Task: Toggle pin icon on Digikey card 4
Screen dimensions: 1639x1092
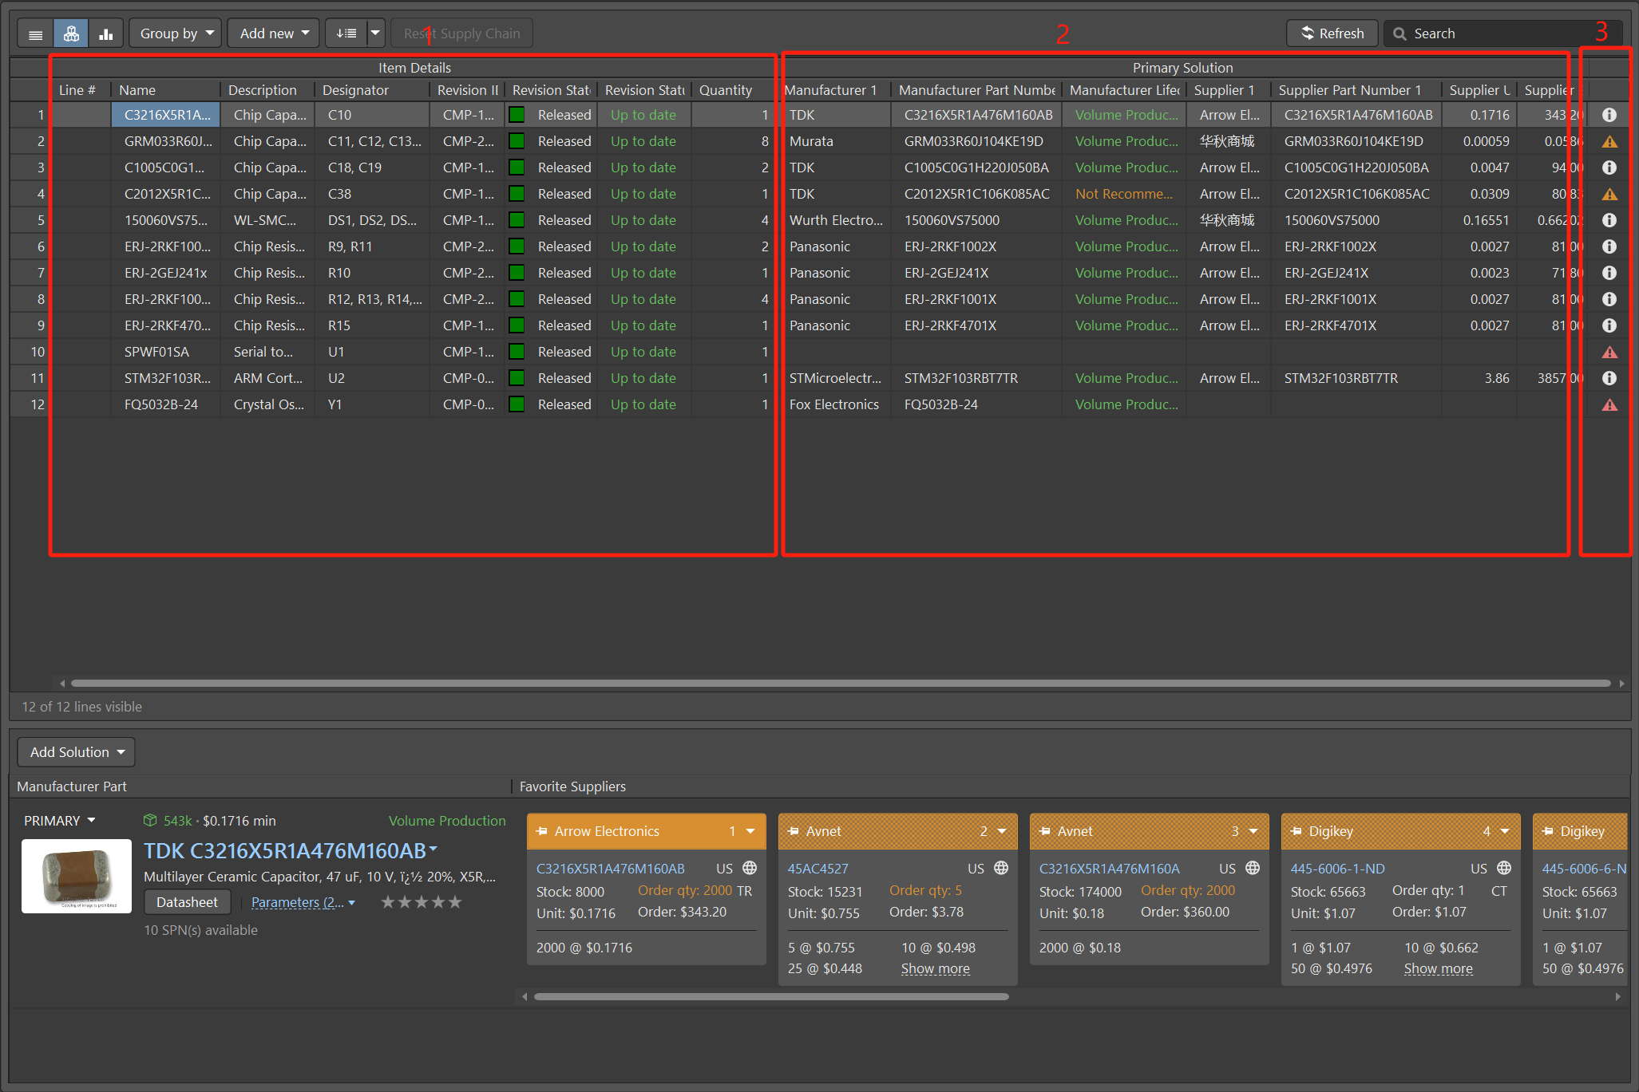Action: tap(1297, 831)
